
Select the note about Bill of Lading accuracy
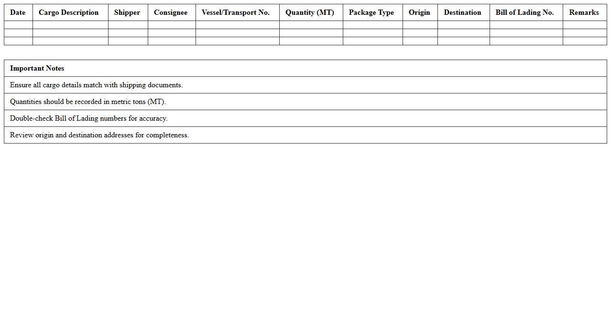305,118
